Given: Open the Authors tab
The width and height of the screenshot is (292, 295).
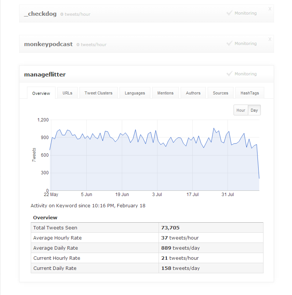Looking at the screenshot, I should pyautogui.click(x=193, y=93).
